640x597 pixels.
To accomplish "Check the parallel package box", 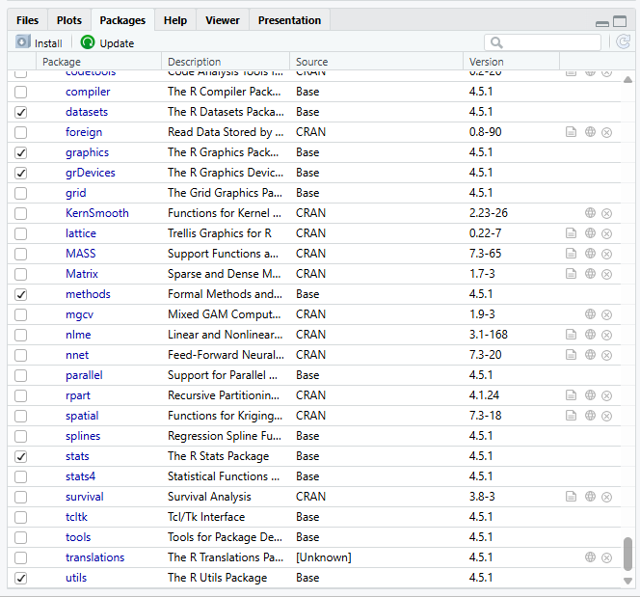I will 21,376.
